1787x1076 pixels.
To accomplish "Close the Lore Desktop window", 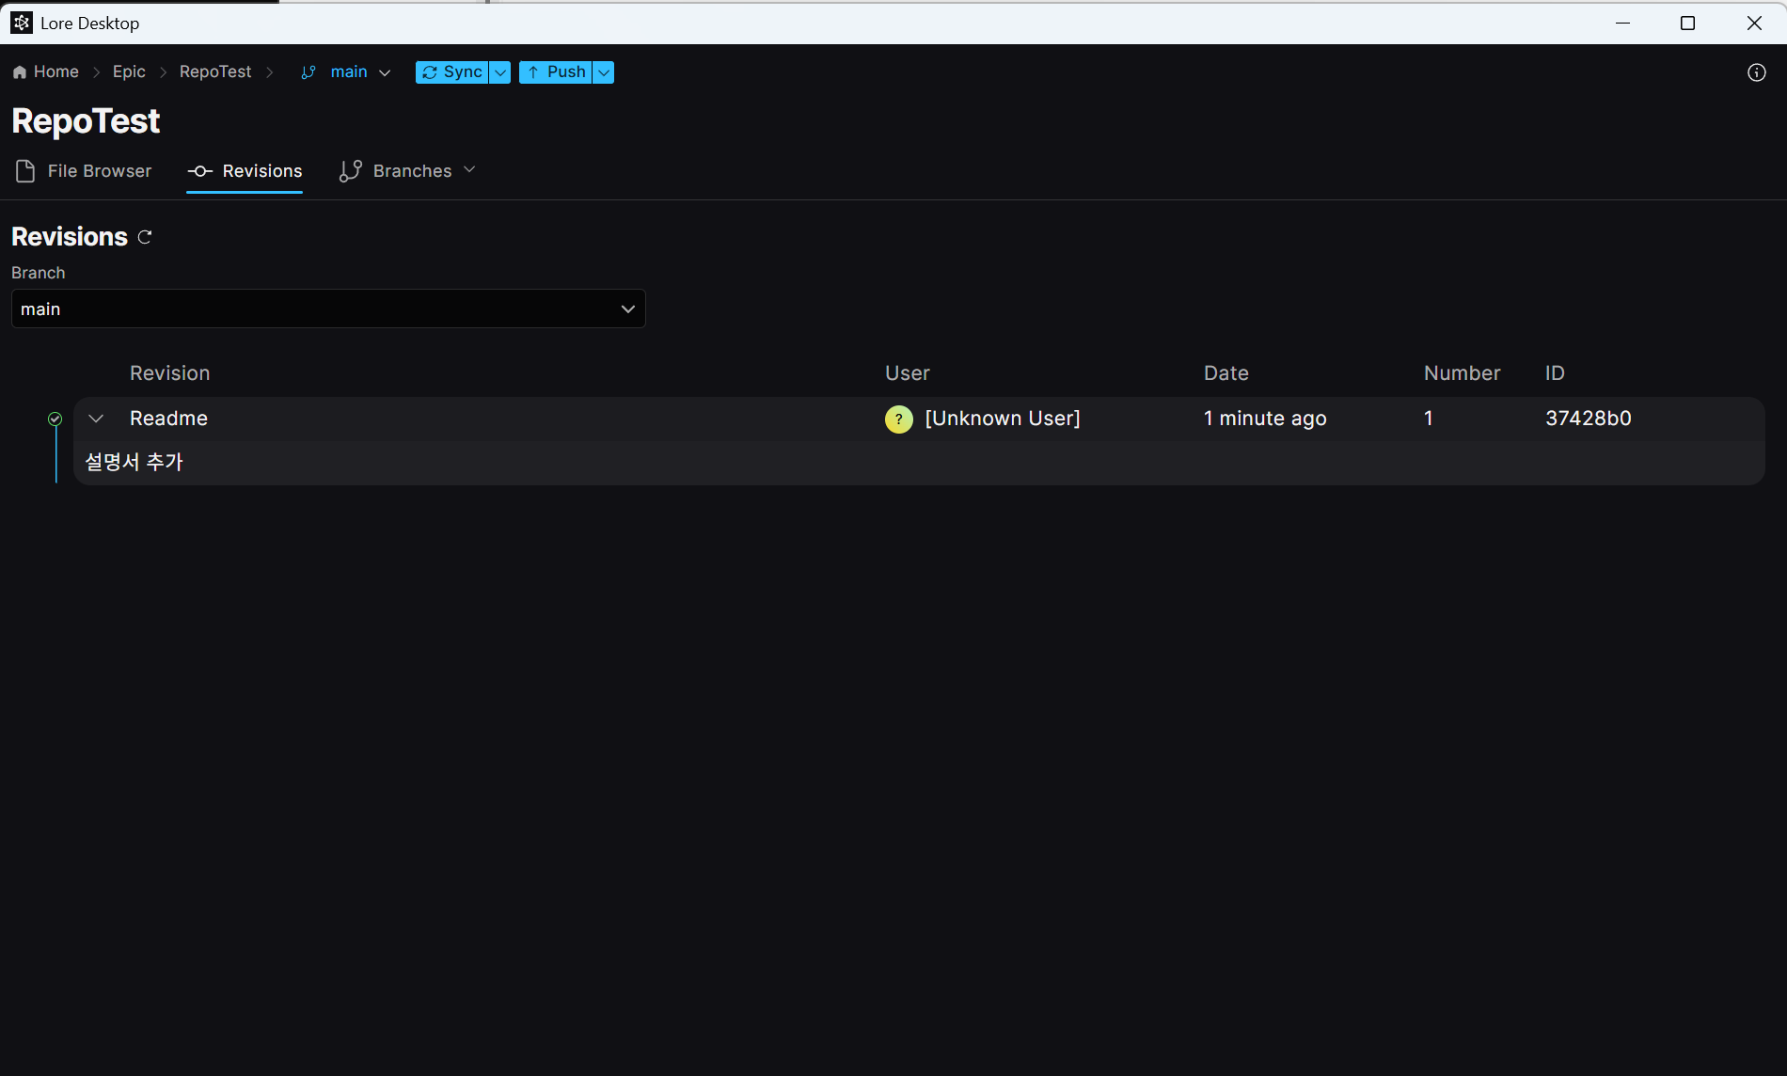I will tap(1754, 23).
